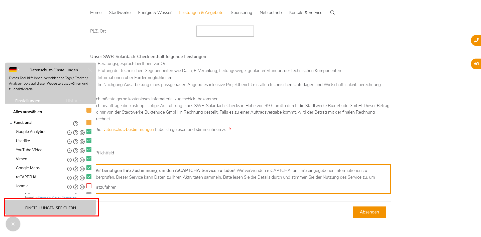The height and width of the screenshot is (237, 481).
Task: Open the Netzbetrieb menu item
Action: [x=271, y=13]
